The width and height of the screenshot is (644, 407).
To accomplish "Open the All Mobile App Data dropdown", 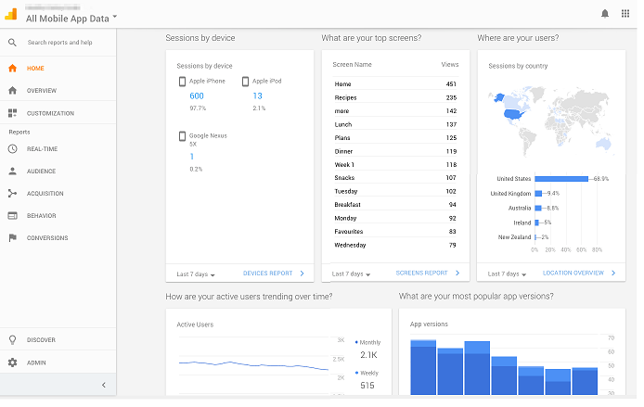I will click(x=72, y=18).
